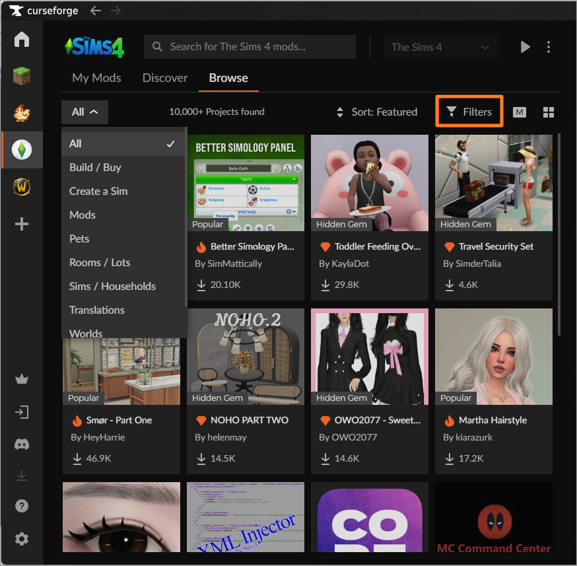577x566 pixels.
Task: Navigate forward with the right arrow
Action: click(116, 11)
